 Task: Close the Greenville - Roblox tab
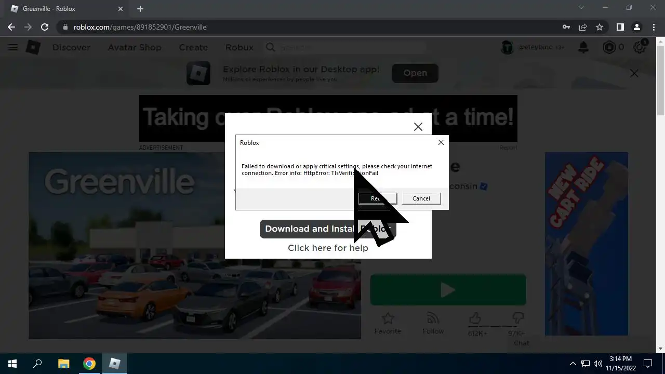[121, 9]
